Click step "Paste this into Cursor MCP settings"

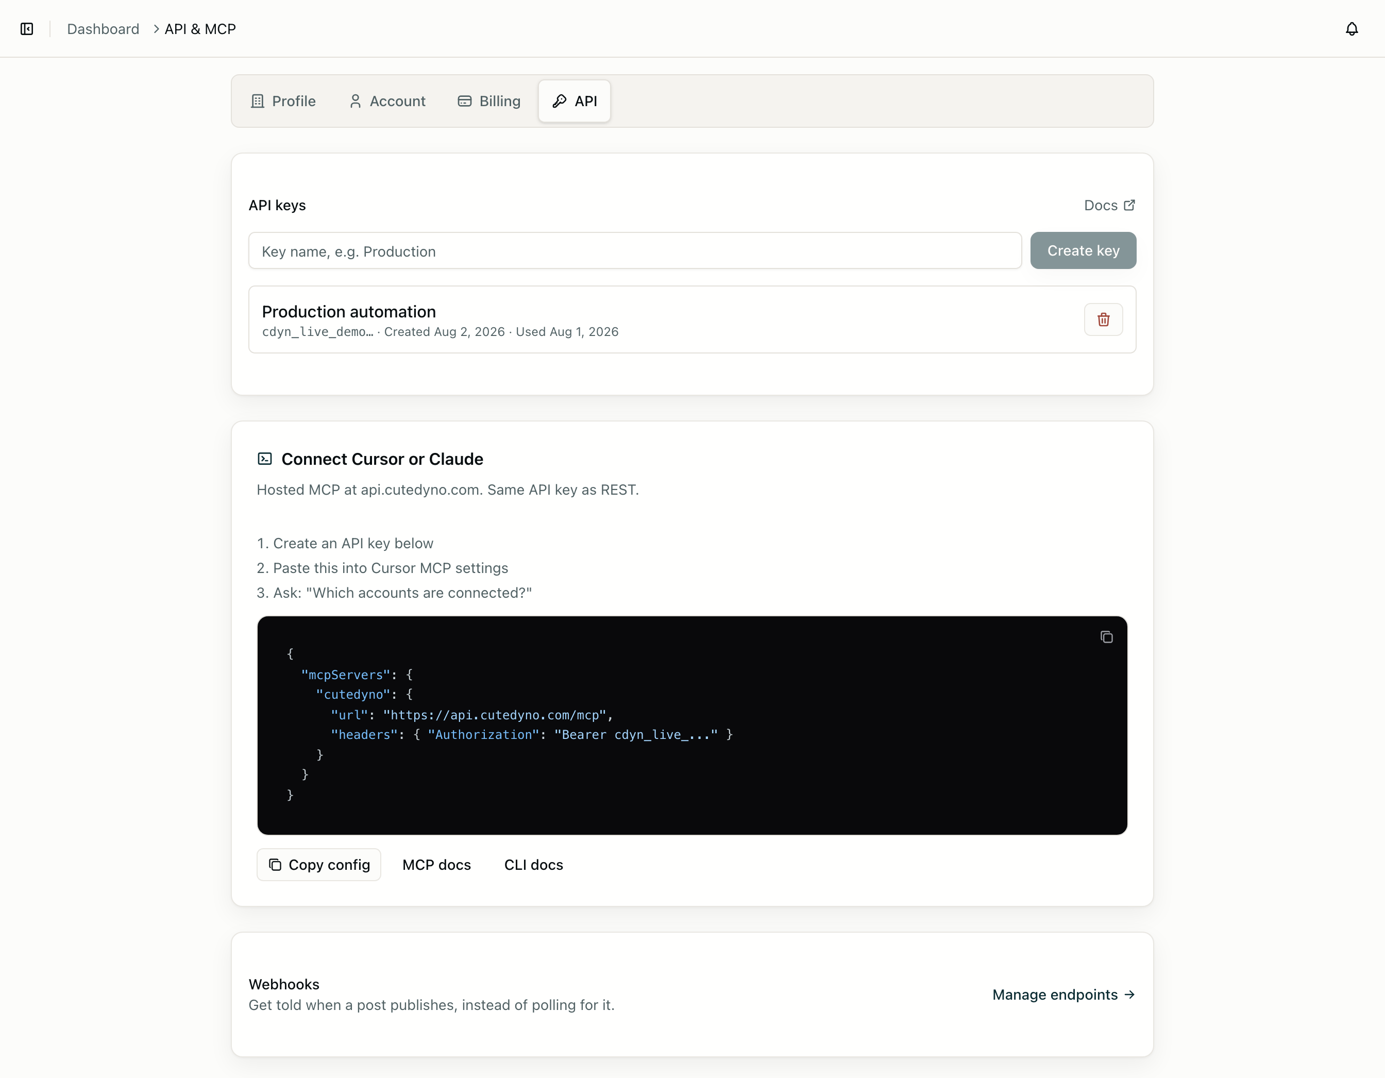tap(391, 568)
